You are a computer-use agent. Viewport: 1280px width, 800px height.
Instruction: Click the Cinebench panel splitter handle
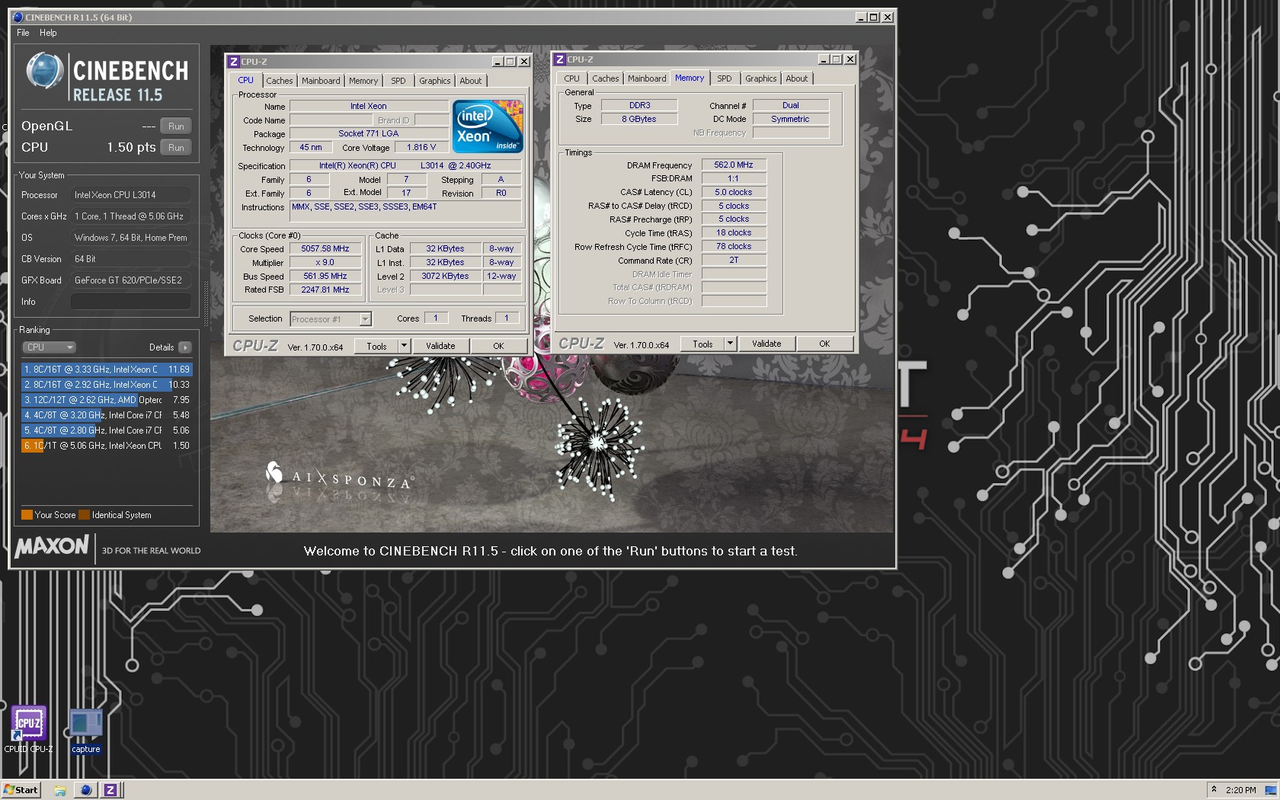206,303
